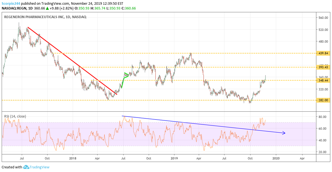The image size is (332, 172).
Task: Click the 520.00 price axis label
Action: coord(323,30)
